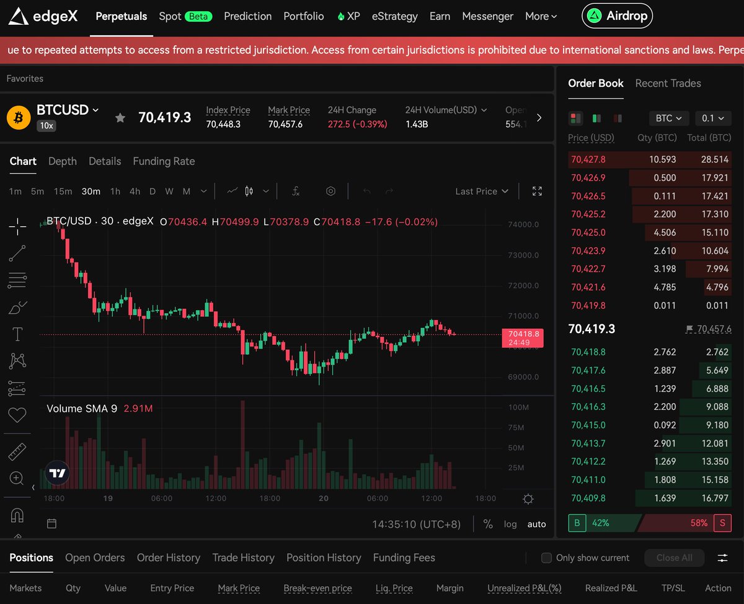This screenshot has width=744, height=604.
Task: Open the eStrategy page
Action: (x=394, y=16)
